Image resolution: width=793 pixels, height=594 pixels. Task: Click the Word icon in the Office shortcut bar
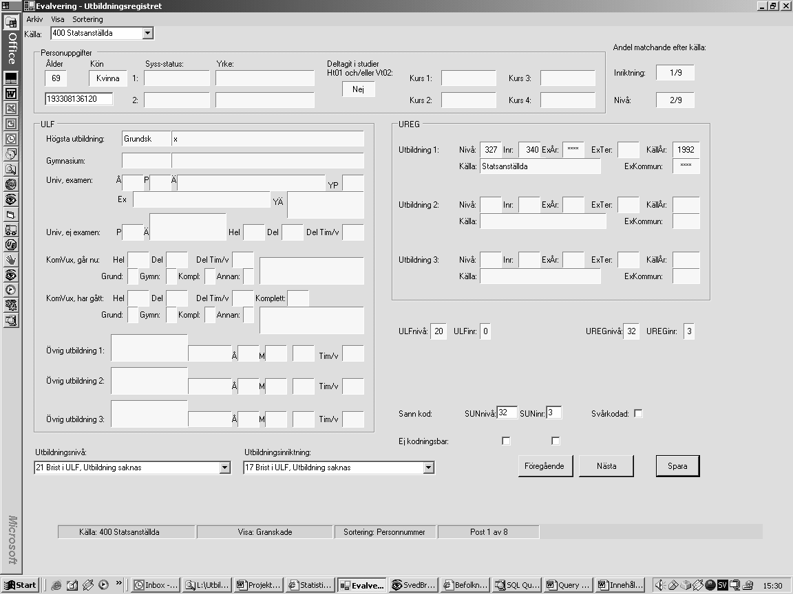pos(10,93)
